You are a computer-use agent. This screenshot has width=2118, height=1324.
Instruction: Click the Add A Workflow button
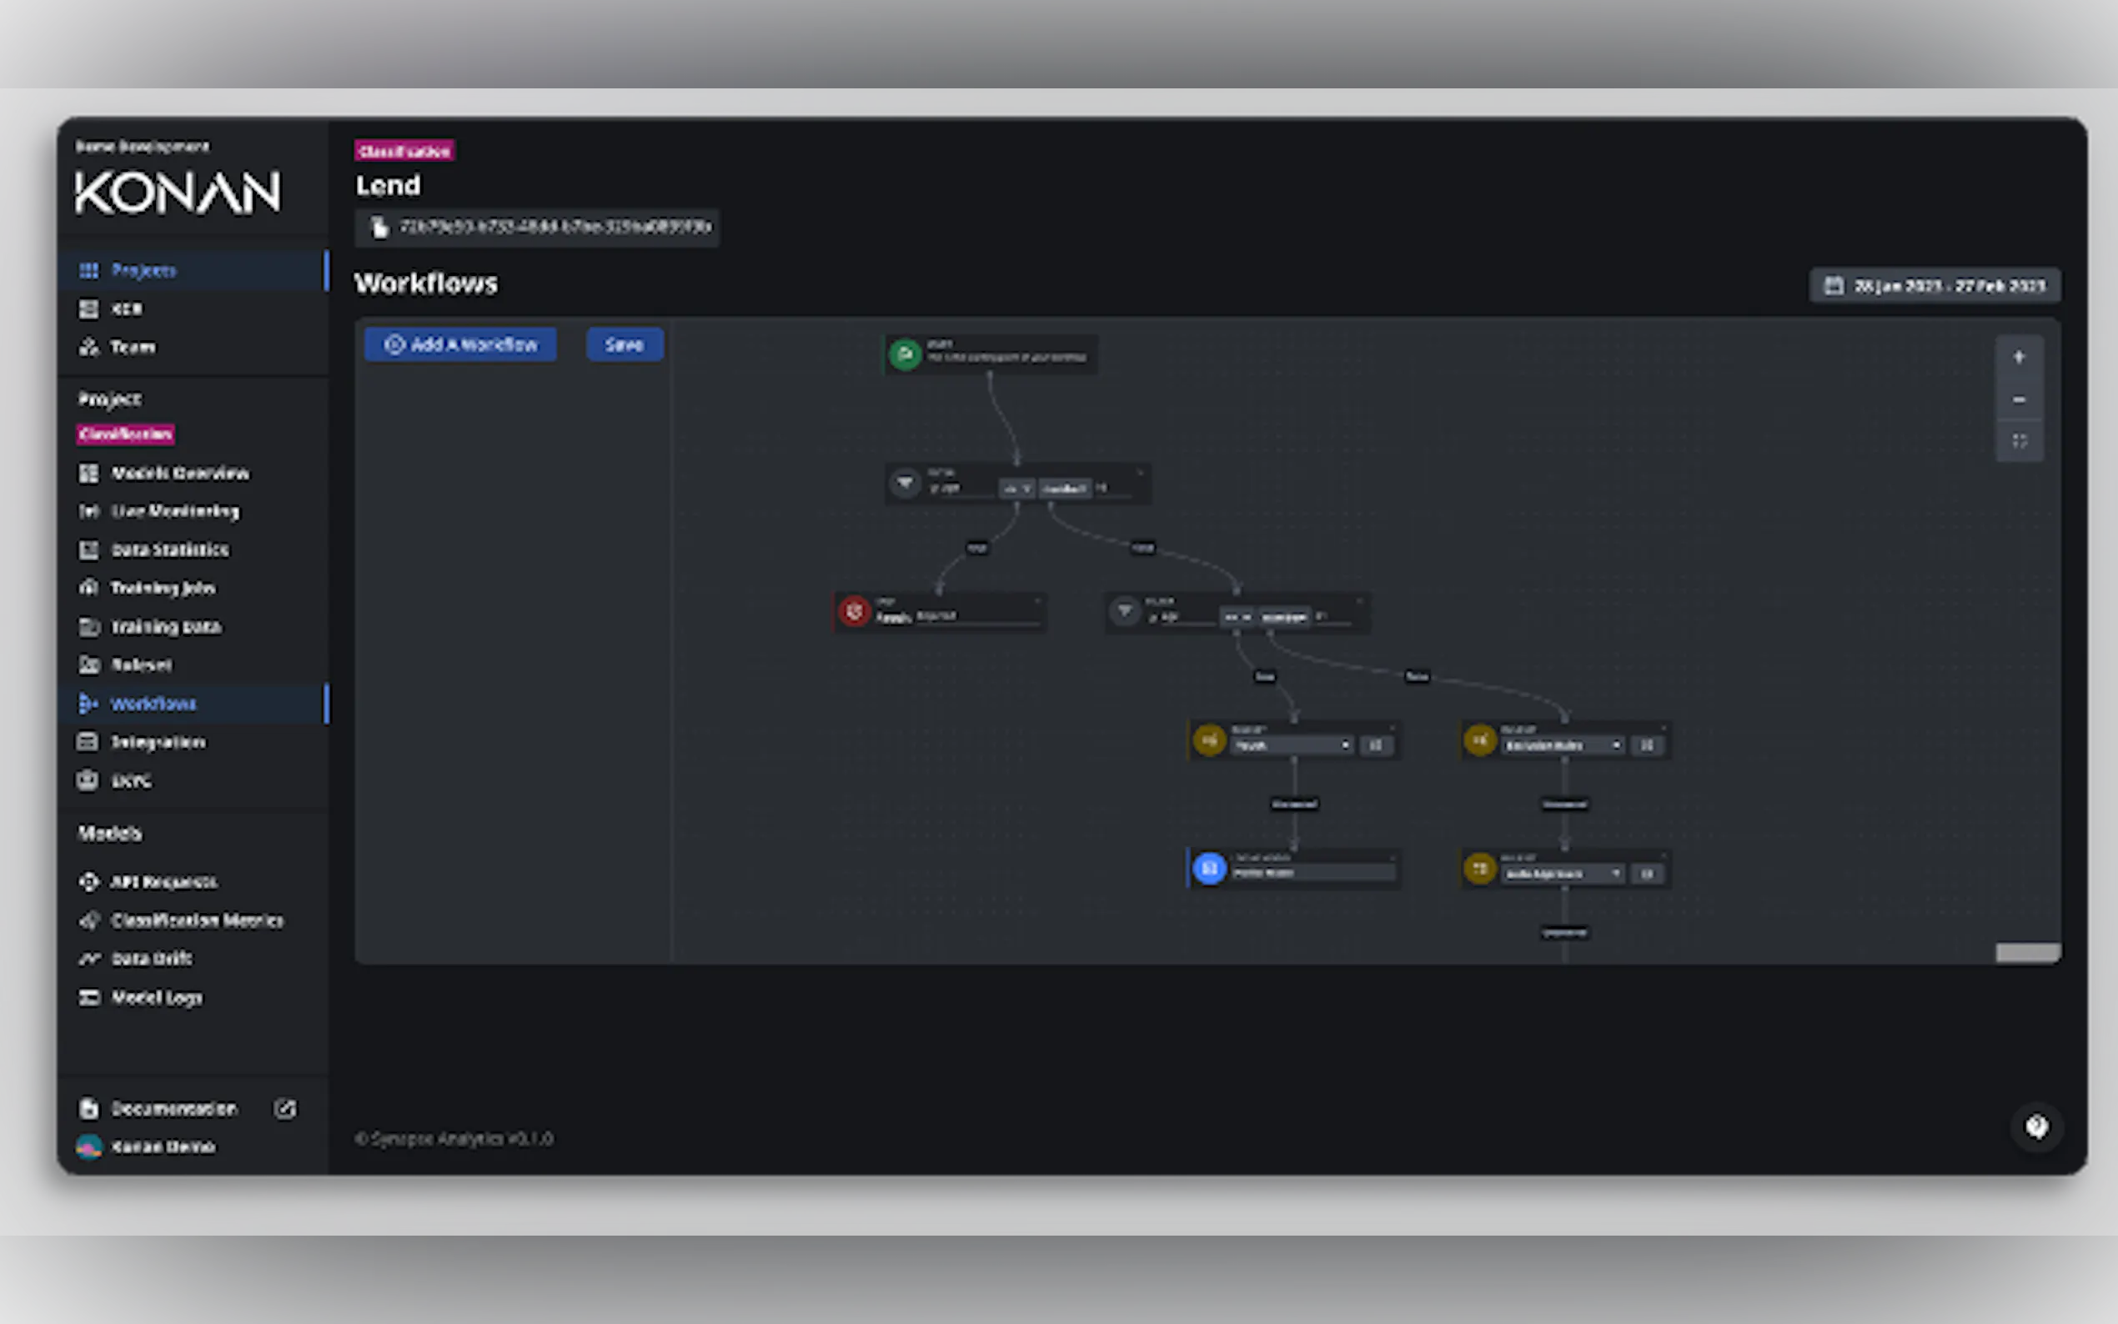tap(460, 345)
